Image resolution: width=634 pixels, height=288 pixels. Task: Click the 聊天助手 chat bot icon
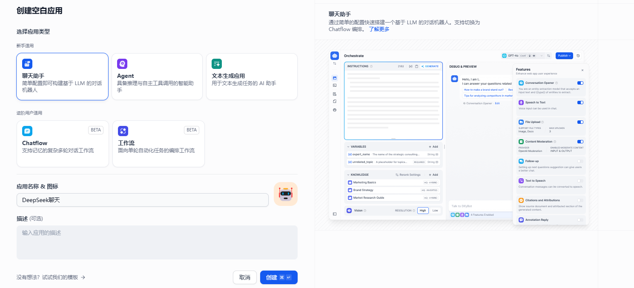pos(27,64)
